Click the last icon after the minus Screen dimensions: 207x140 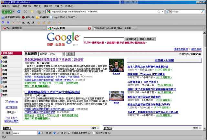click(x=59, y=23)
